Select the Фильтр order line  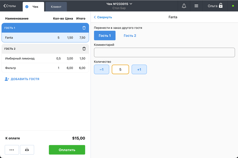[x=45, y=68]
